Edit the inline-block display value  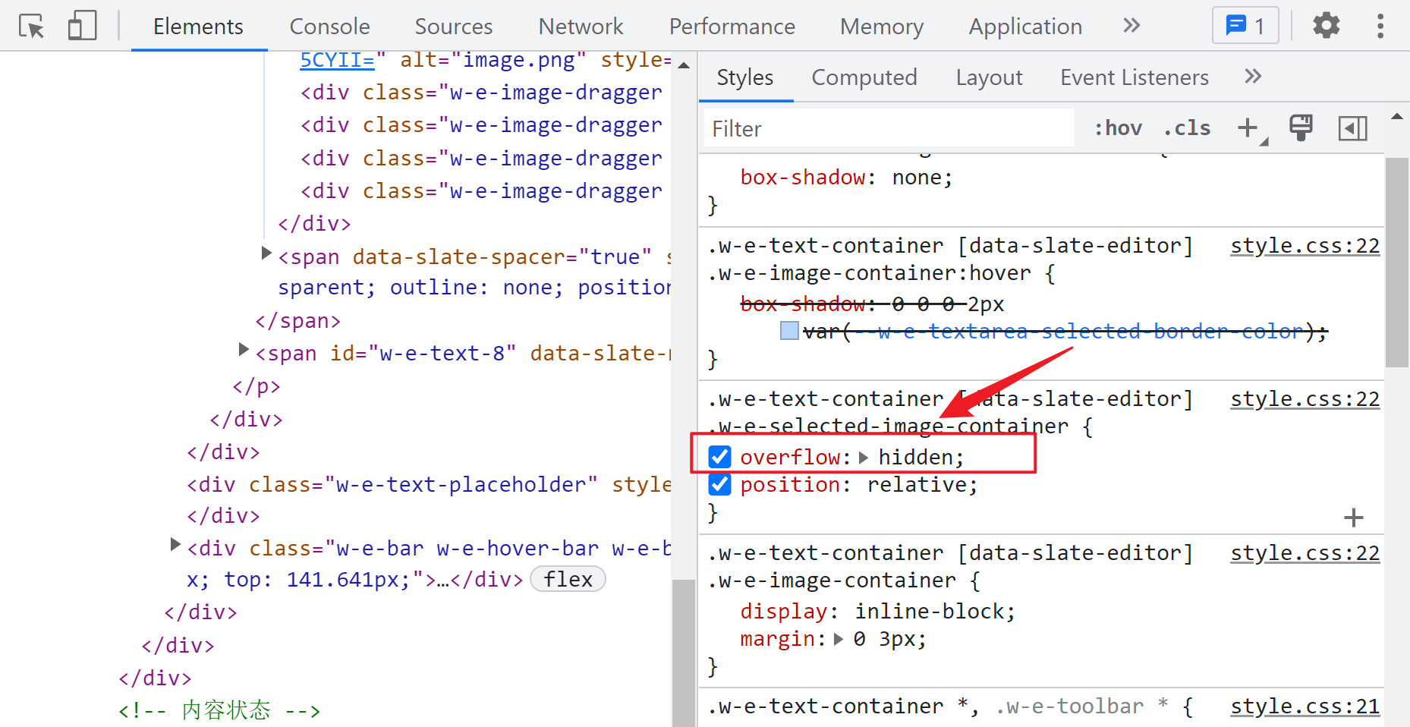pyautogui.click(x=929, y=611)
